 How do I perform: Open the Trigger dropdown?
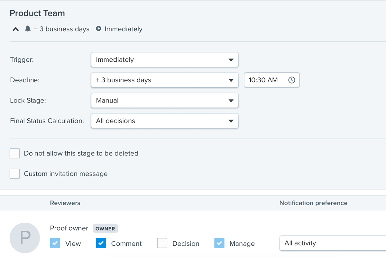click(x=164, y=60)
